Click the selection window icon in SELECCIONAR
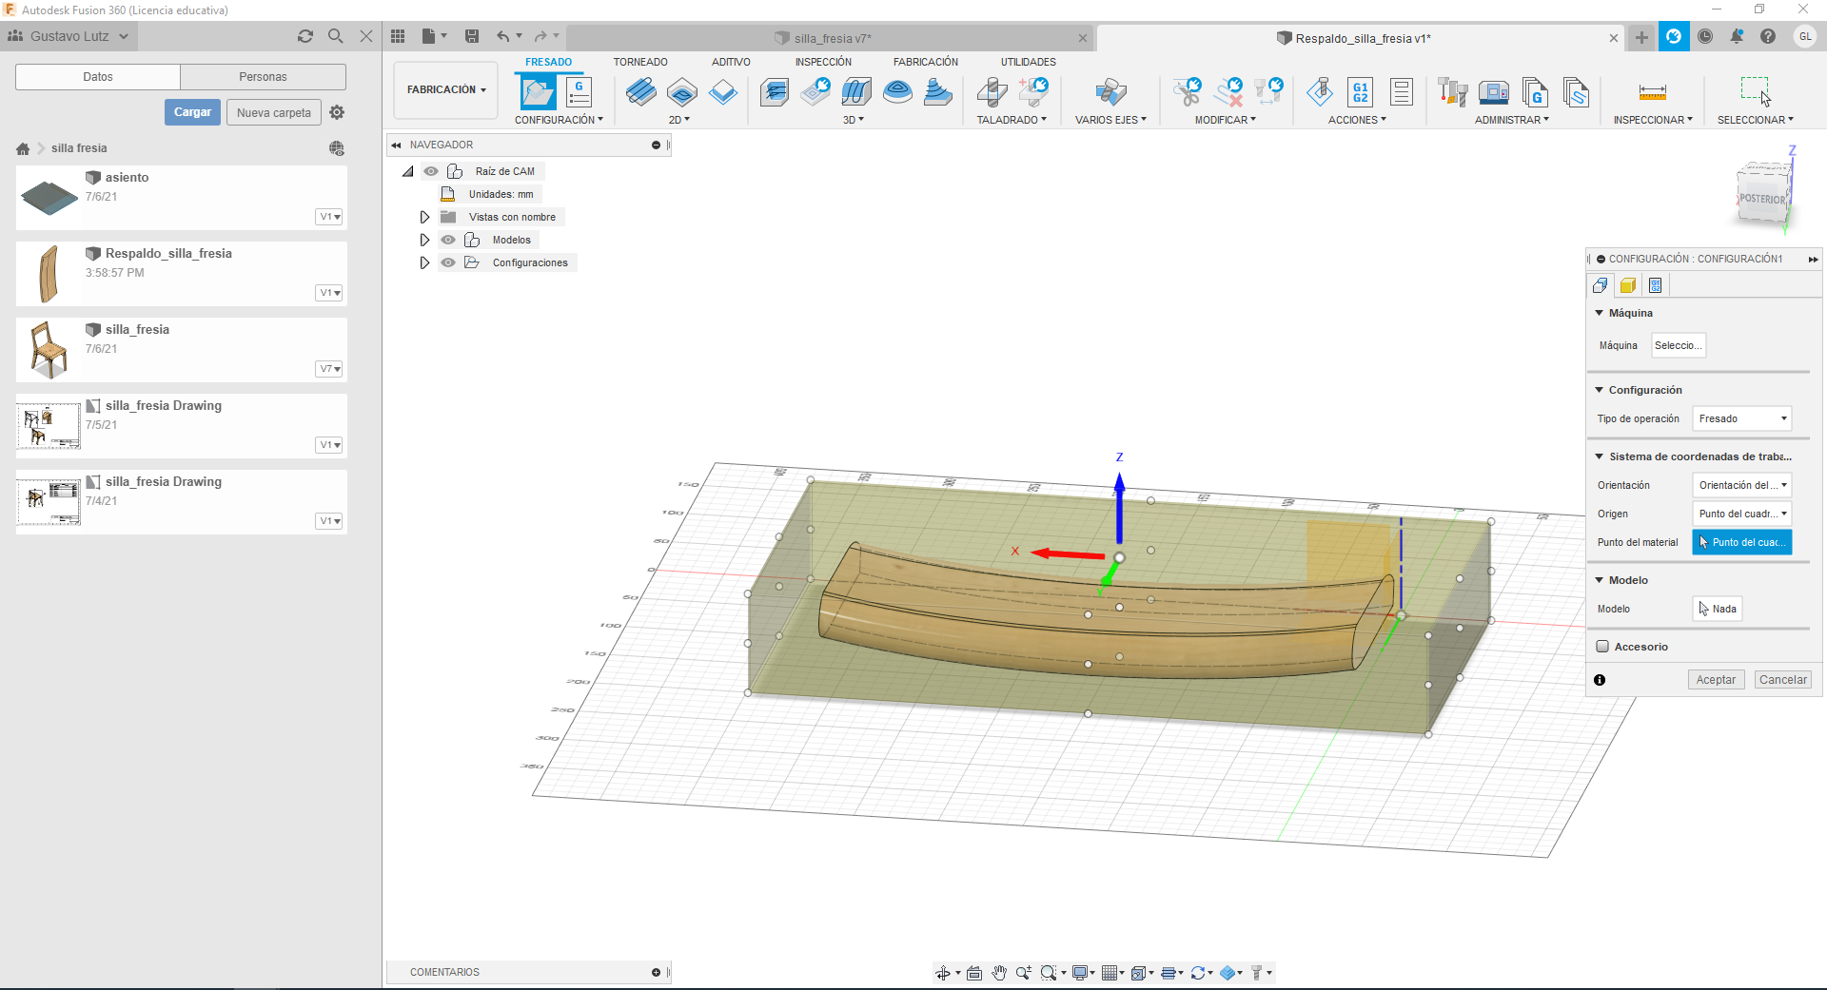Image resolution: width=1827 pixels, height=990 pixels. point(1756,91)
